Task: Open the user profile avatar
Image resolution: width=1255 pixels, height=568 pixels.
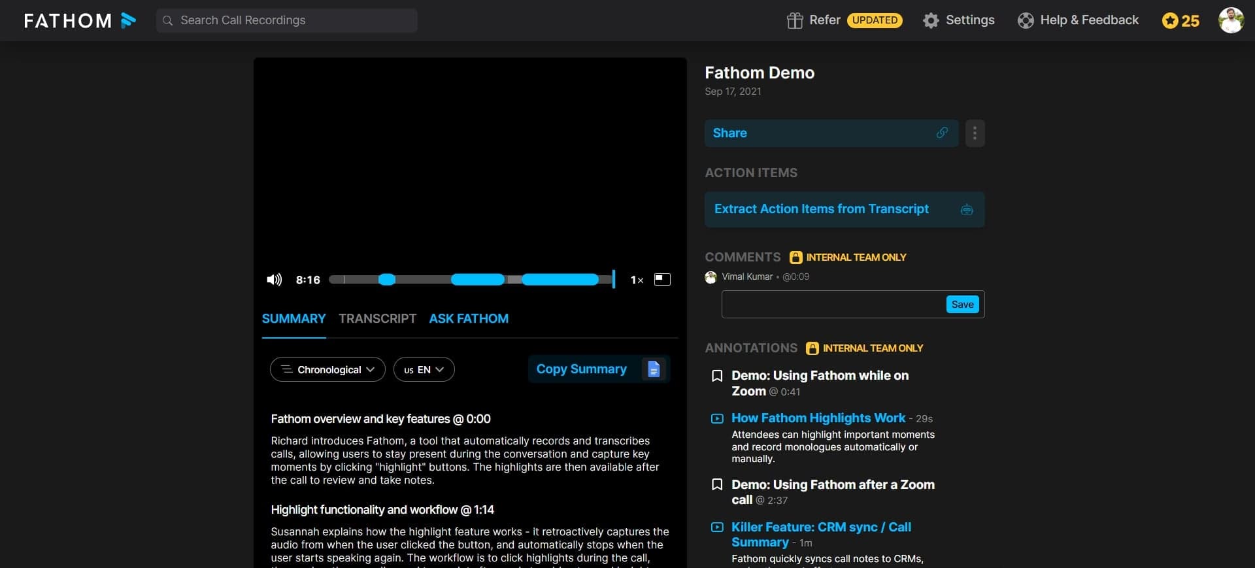Action: point(1231,20)
